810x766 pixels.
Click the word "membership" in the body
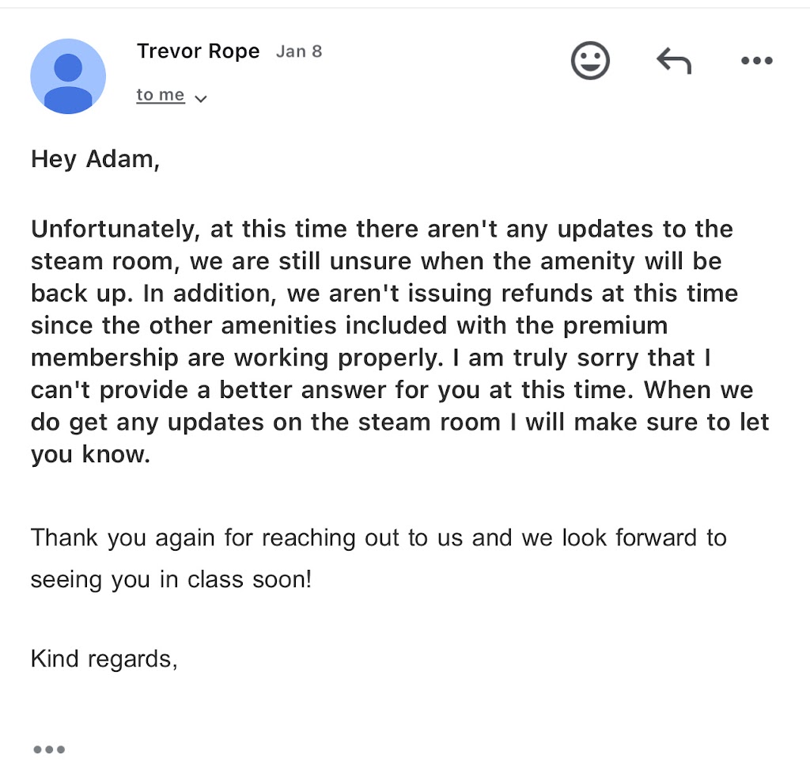click(x=104, y=358)
